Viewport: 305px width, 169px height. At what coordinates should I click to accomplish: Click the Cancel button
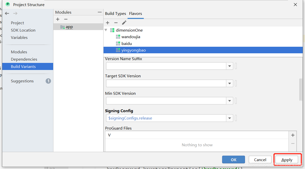[260, 160]
